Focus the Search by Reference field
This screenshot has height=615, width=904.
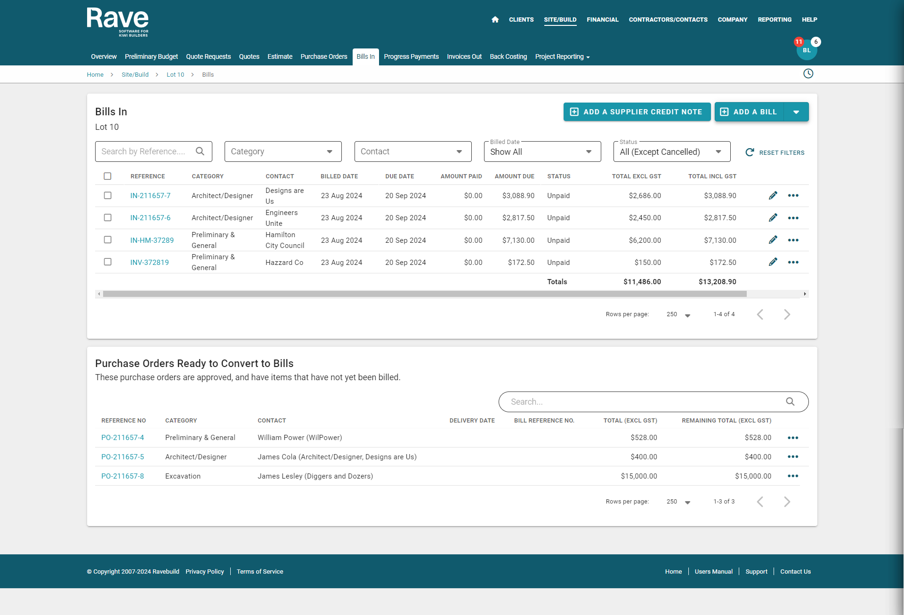153,152
